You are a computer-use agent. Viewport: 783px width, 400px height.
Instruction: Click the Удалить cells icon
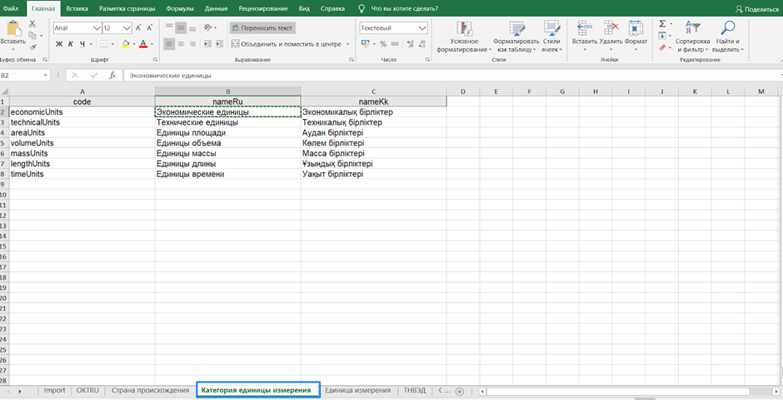point(611,28)
